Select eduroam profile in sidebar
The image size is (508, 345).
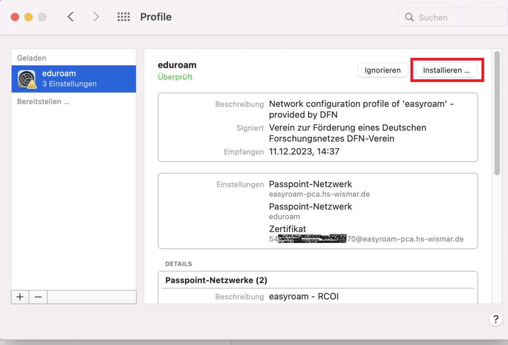pos(74,79)
